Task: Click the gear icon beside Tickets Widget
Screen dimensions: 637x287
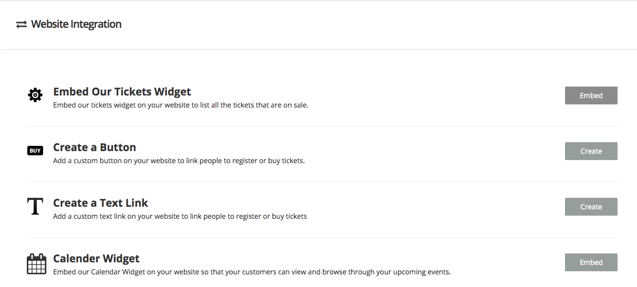Action: pos(35,95)
